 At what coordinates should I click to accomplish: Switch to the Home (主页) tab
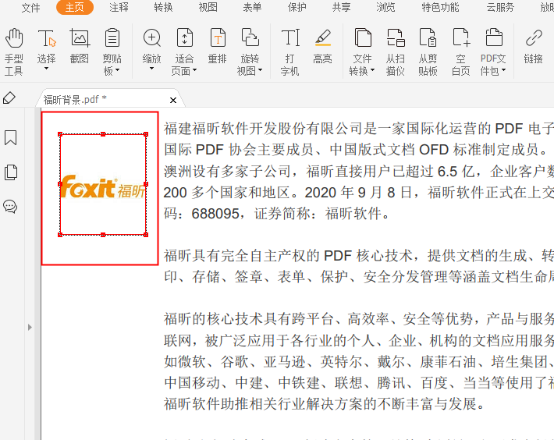(x=75, y=8)
